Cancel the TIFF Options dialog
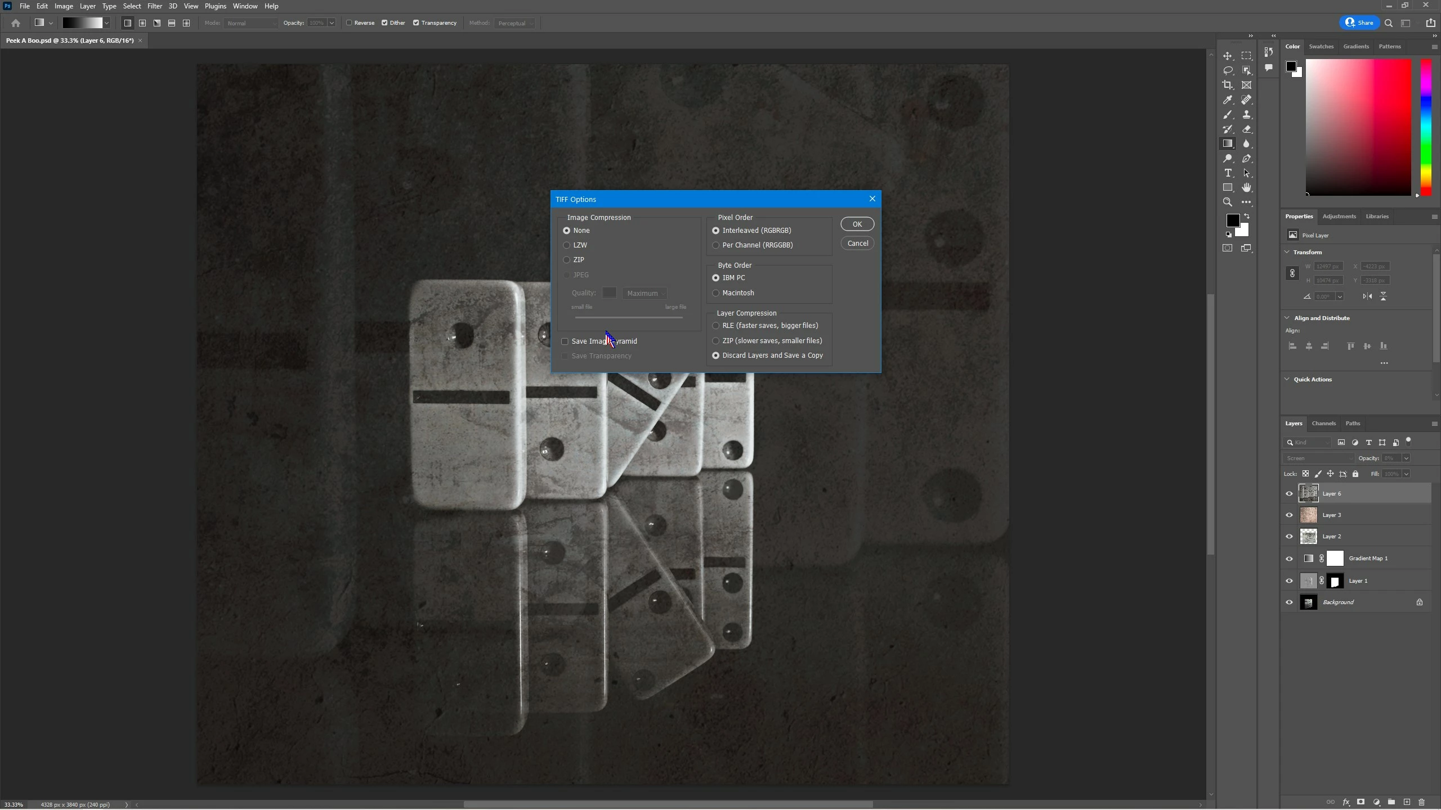1441x810 pixels. (x=857, y=244)
